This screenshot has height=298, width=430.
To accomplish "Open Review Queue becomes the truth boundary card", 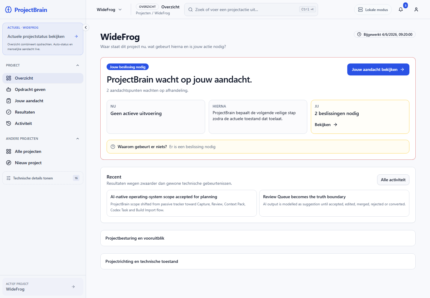I will [334, 203].
